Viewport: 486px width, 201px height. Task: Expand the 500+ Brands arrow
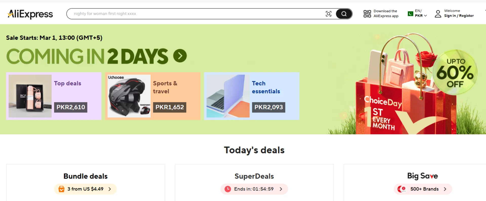click(x=445, y=189)
